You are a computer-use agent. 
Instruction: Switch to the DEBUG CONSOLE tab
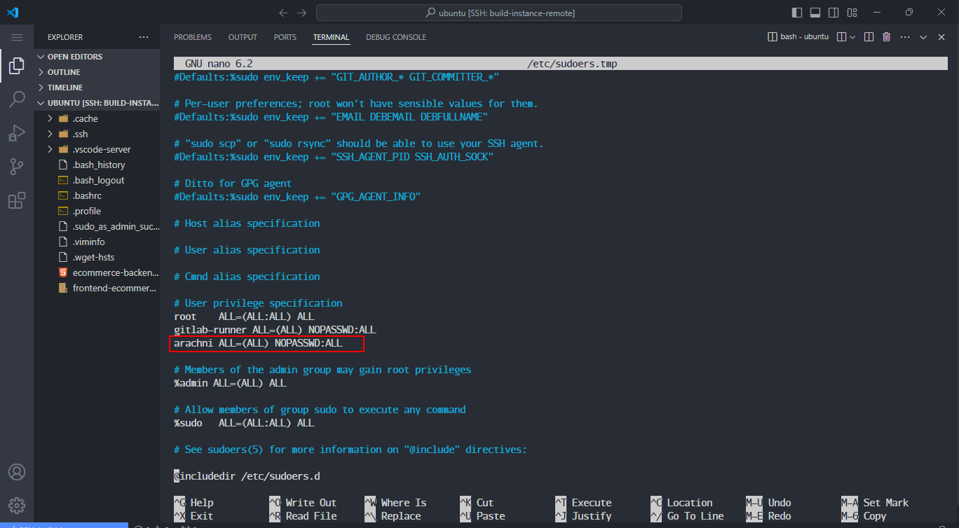click(x=396, y=37)
